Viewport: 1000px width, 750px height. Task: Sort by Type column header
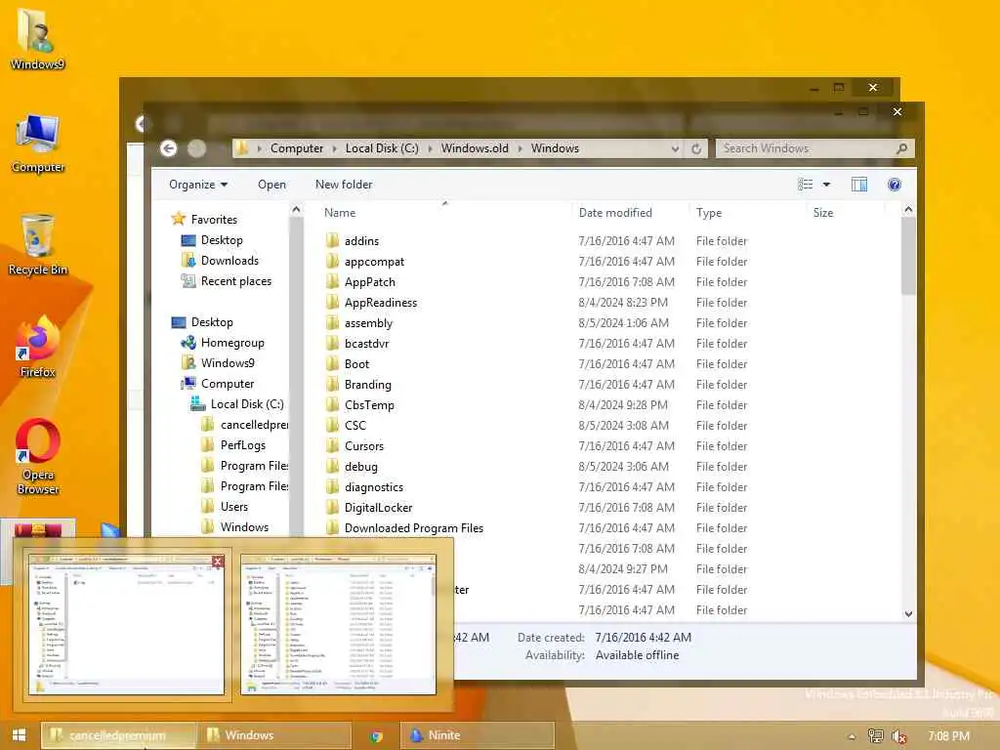[709, 212]
